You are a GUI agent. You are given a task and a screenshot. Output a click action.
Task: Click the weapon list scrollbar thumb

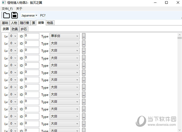tap(180, 38)
